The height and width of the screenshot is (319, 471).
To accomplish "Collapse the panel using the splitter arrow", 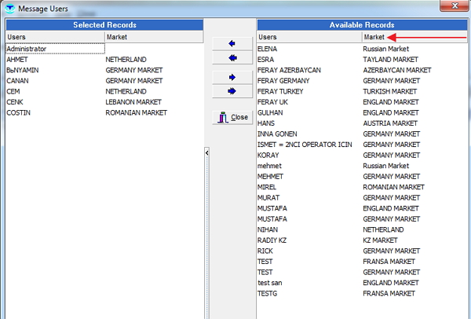I will coord(206,154).
